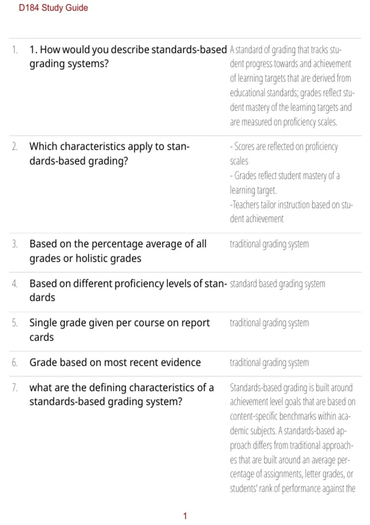This screenshot has height=525, width=370.
Task: Click the answer starting 'Standards-based grading is built around'
Action: click(293, 438)
